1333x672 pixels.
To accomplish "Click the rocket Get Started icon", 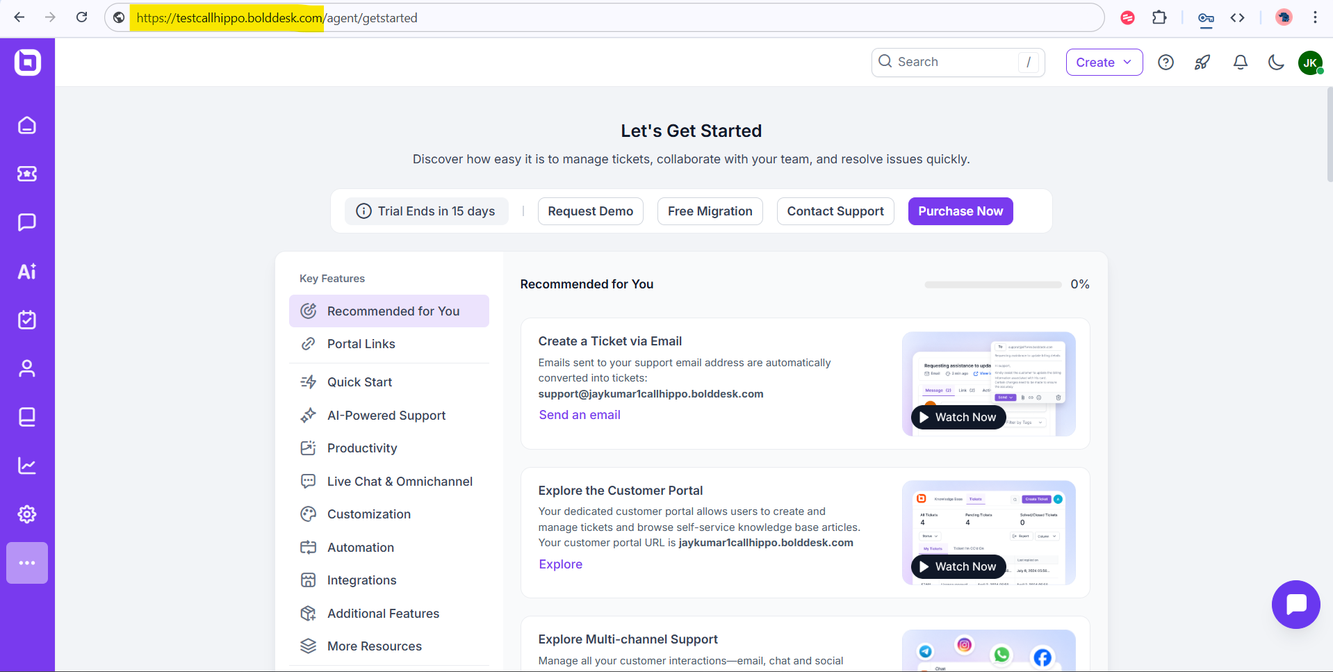I will pos(1202,63).
